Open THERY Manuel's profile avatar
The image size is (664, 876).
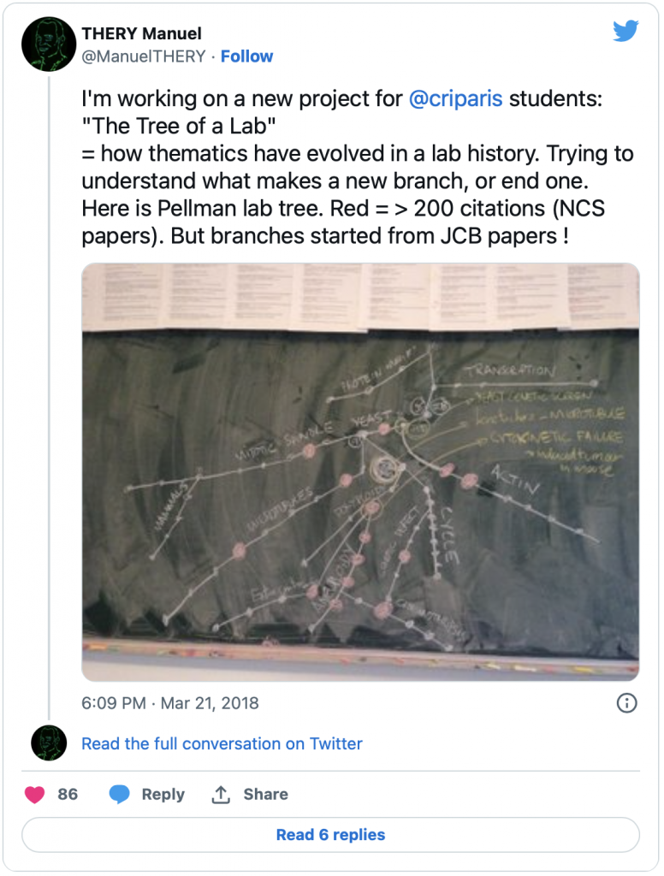[x=49, y=44]
